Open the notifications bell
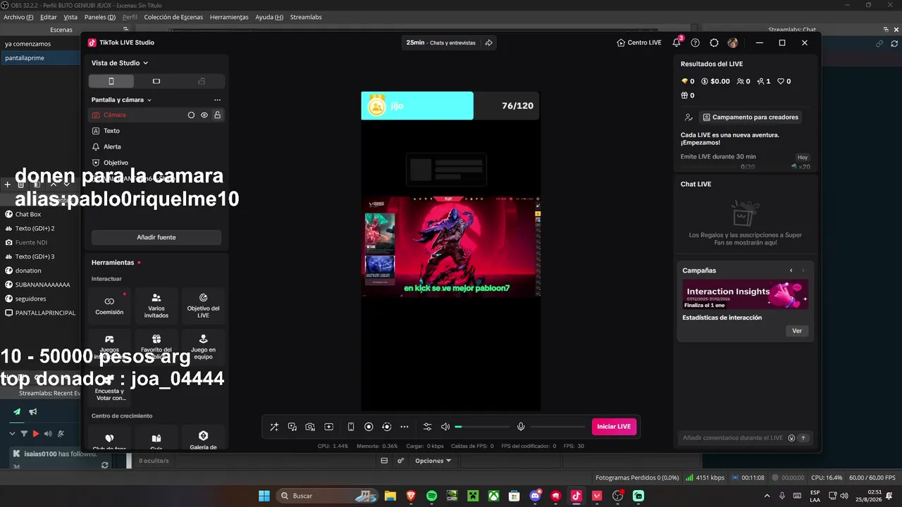The width and height of the screenshot is (902, 507). point(676,43)
